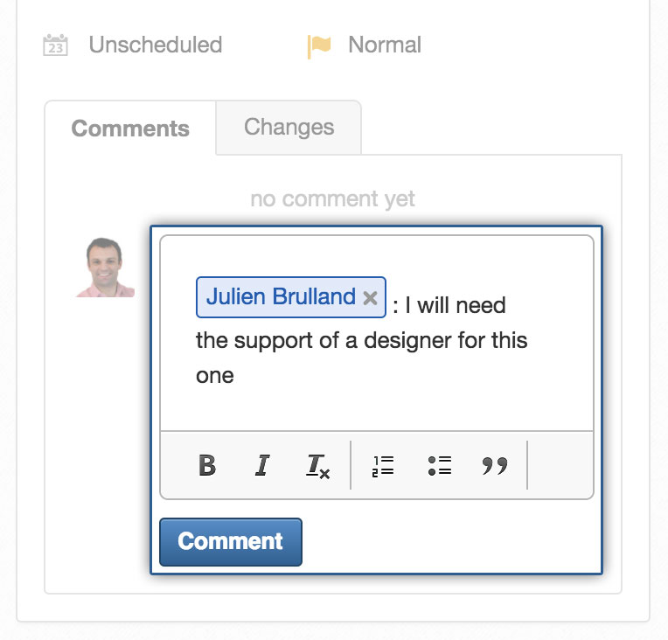Select the Julien Brulland mention name
The height and width of the screenshot is (640, 668).
point(281,296)
